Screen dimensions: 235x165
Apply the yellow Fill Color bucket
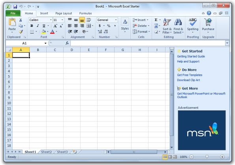[43, 32]
